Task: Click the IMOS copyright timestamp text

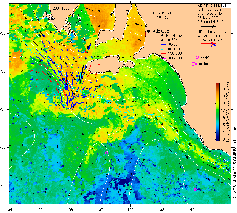Action: [235, 163]
